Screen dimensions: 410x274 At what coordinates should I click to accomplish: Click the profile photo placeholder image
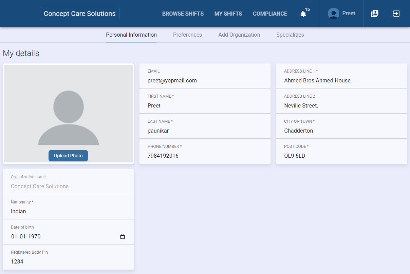(69, 114)
